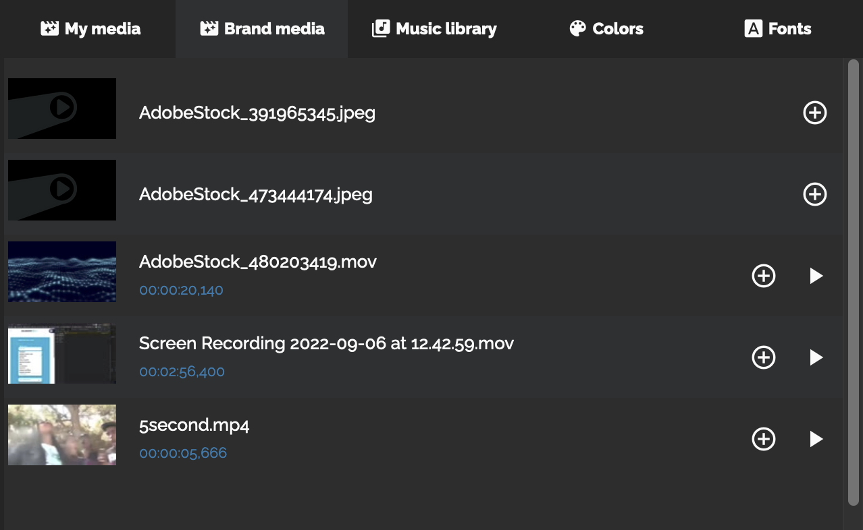Click the AdobeStock_391965345.jpeg thumbnail
The width and height of the screenshot is (863, 530).
[62, 109]
